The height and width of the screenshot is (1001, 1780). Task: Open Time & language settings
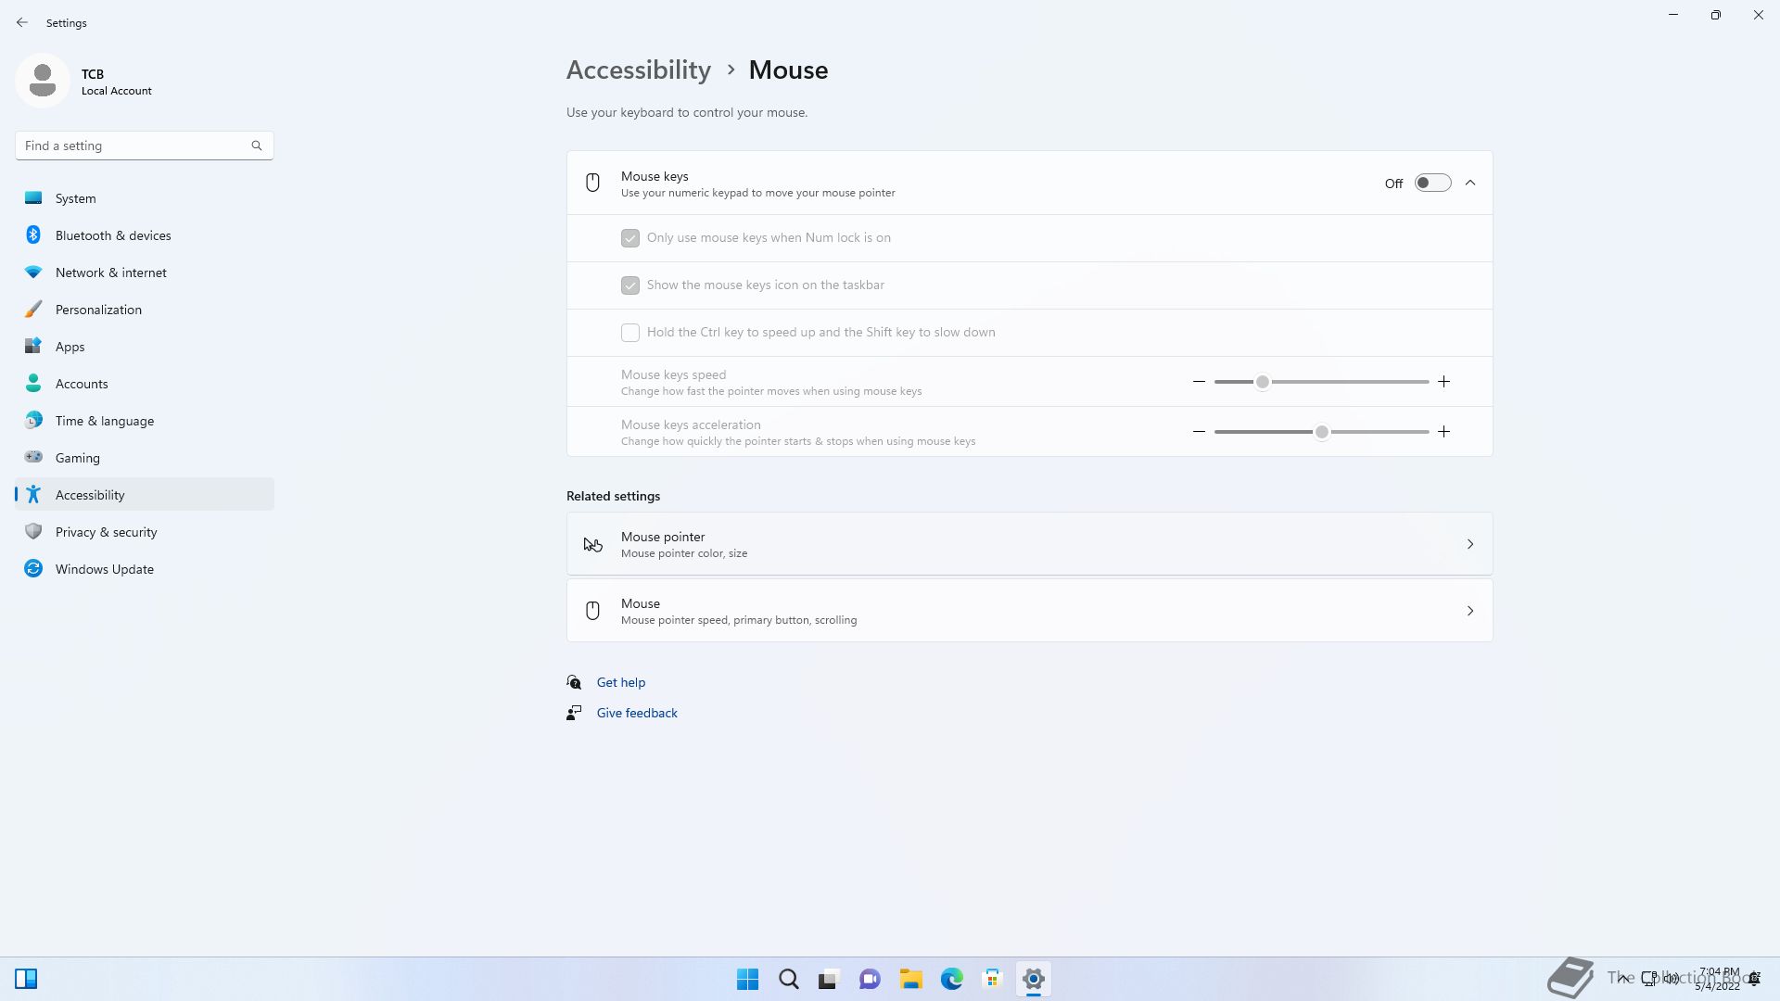tap(145, 421)
